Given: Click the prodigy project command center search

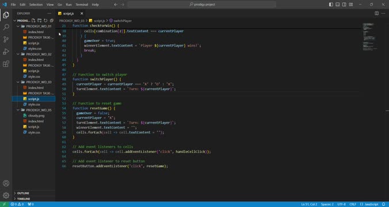Looking at the screenshot, I should 202,5.
